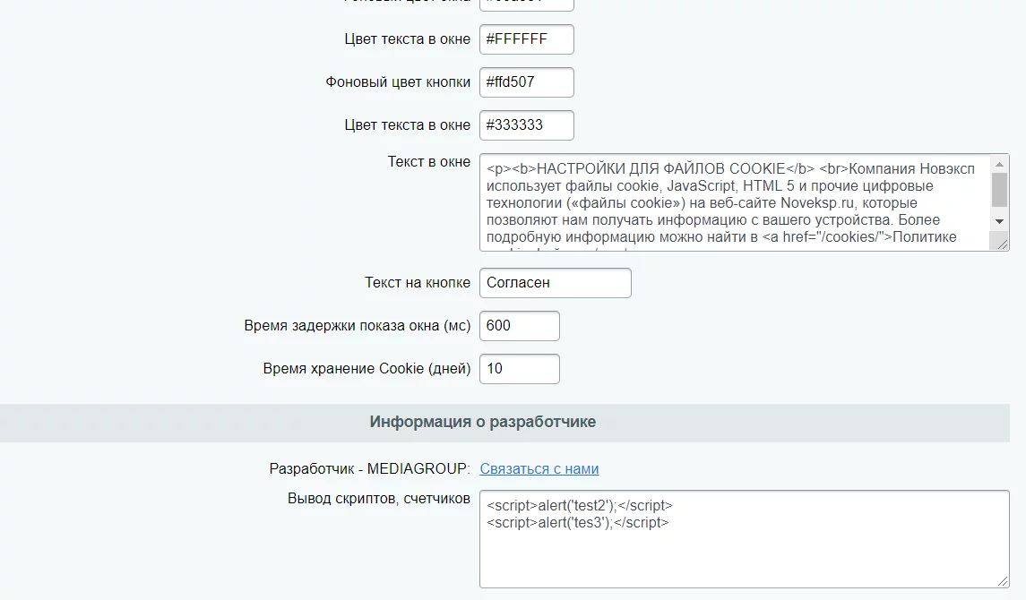Click the Текст на кнопке label
The height and width of the screenshot is (600, 1026).
418,283
